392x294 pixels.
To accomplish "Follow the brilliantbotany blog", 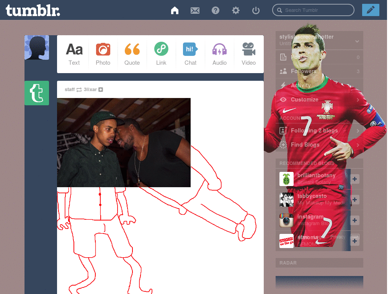I will click(x=354, y=179).
